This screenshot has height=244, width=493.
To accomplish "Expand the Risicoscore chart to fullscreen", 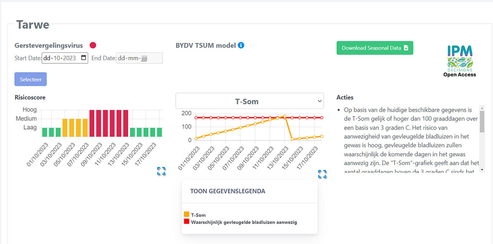I will 161,171.
